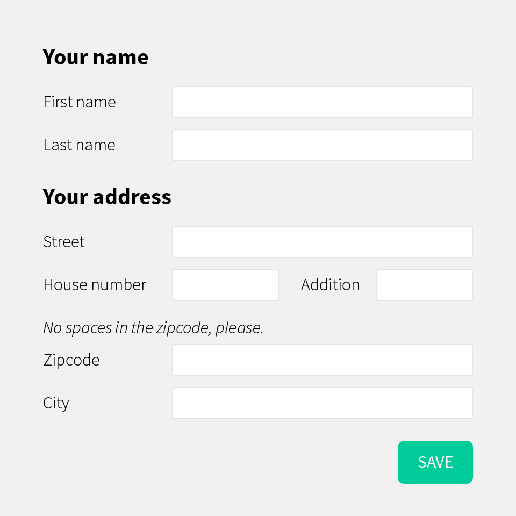Click the 'Your address' heading
Screen dimensions: 516x516
click(x=107, y=197)
